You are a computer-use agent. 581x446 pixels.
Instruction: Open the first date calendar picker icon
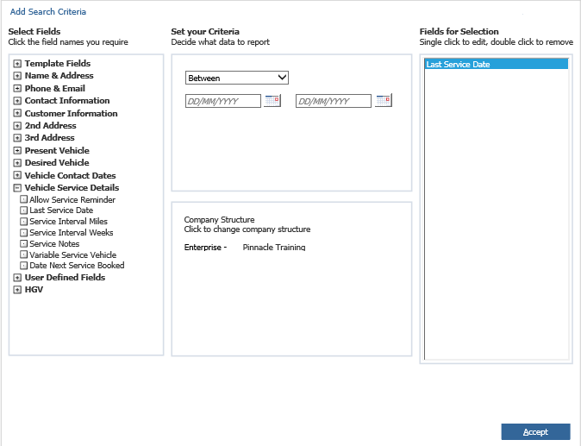tap(272, 100)
